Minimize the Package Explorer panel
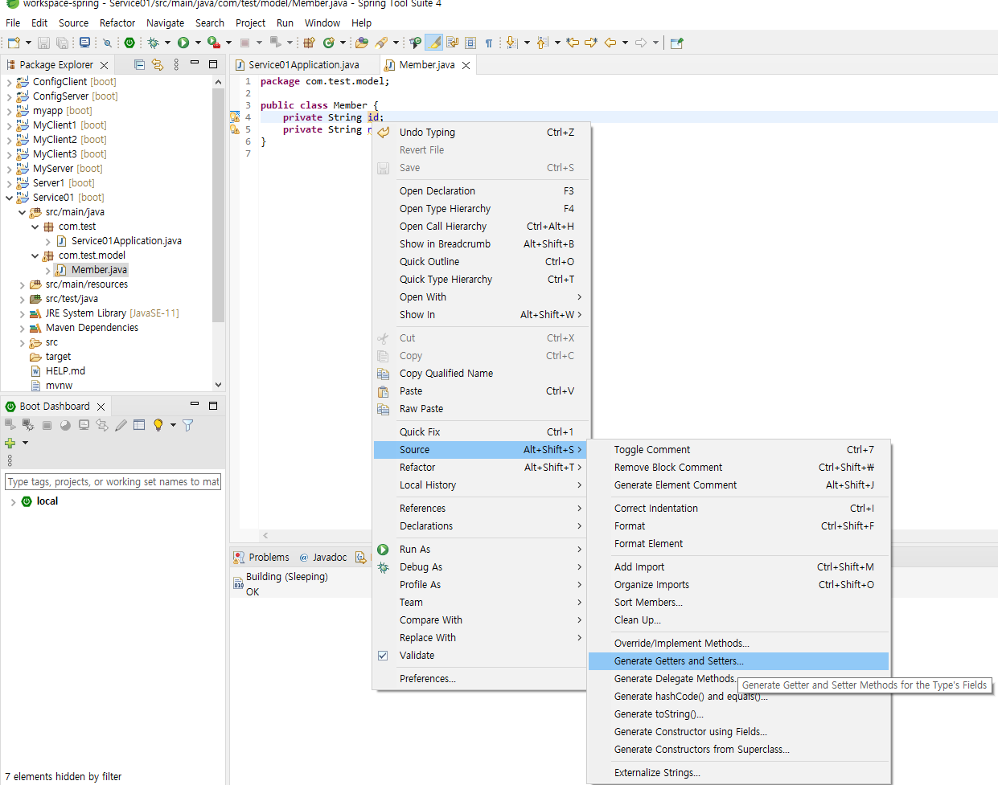Viewport: 998px width, 785px height. point(195,63)
